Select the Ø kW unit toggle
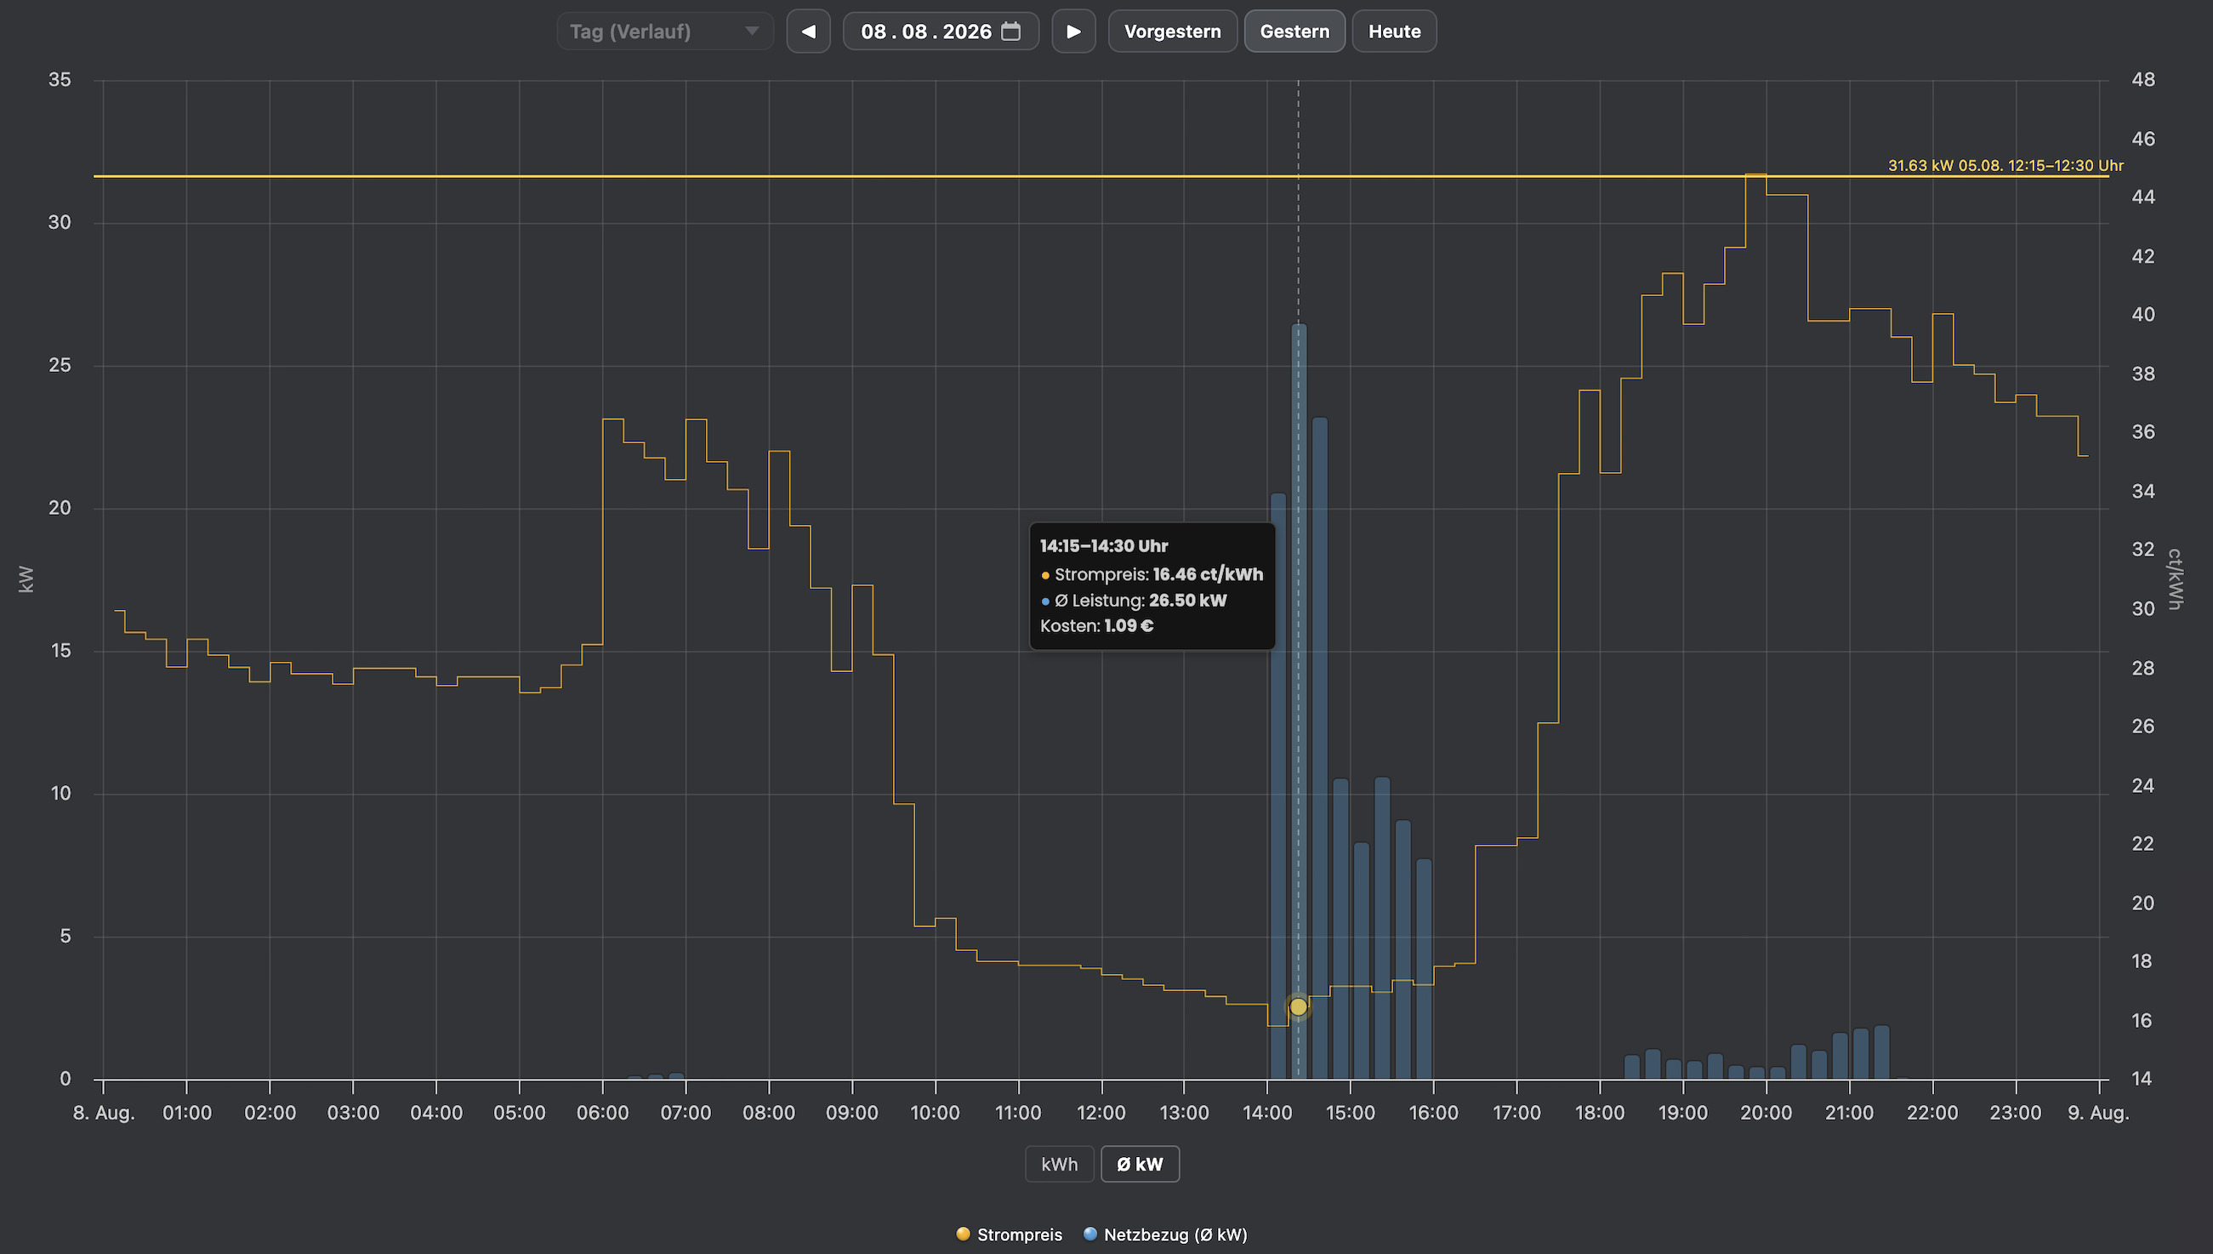Image resolution: width=2213 pixels, height=1254 pixels. [1140, 1165]
